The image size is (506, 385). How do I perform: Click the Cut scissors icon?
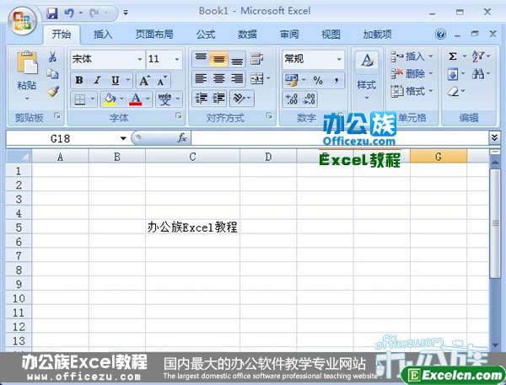click(x=52, y=57)
